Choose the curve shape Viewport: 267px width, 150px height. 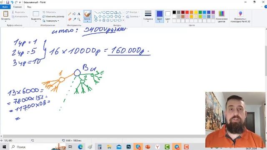[x=100, y=12]
